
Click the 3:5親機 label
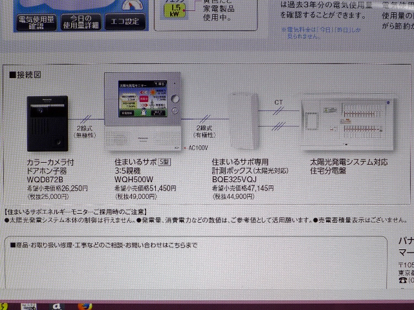(127, 170)
